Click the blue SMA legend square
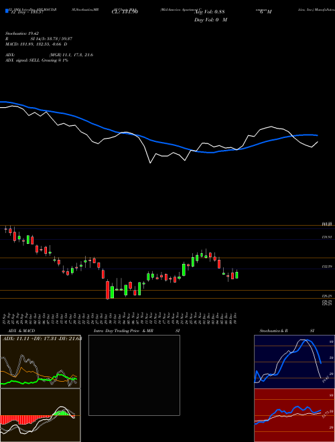335x442 pixels. [x=7, y=11]
